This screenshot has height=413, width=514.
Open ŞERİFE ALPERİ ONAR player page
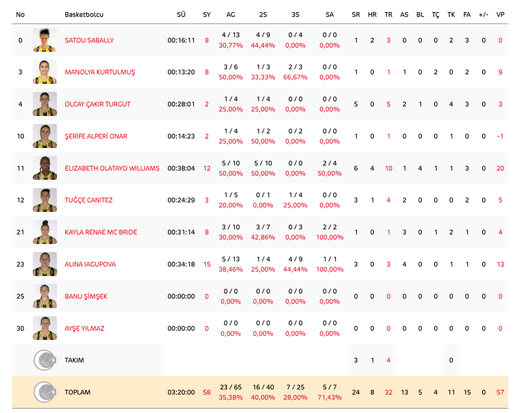coord(96,136)
